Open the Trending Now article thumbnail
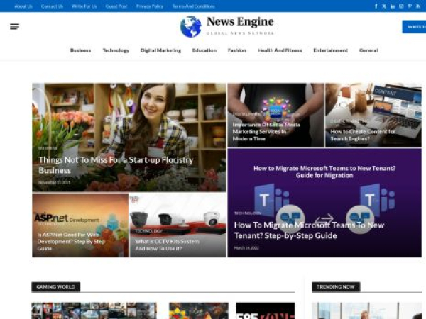 367,310
